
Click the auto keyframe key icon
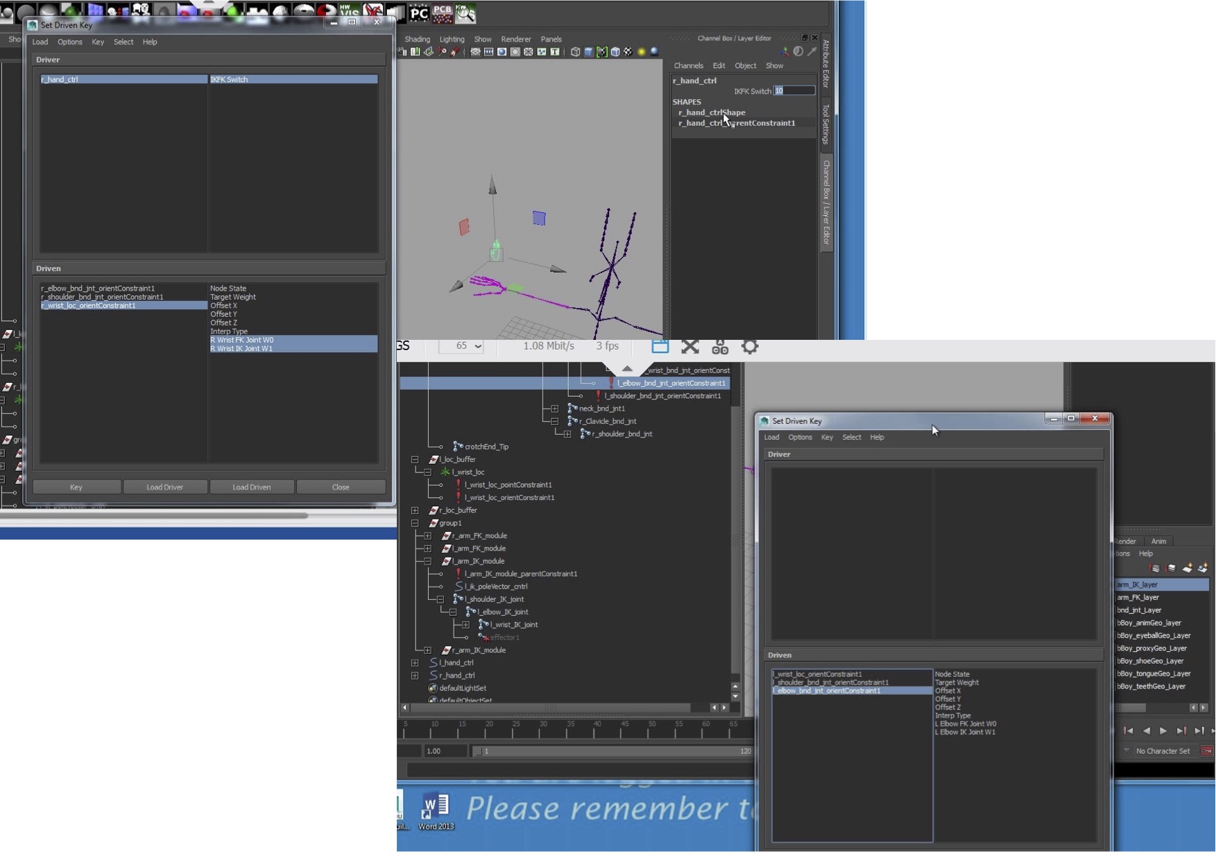(1206, 751)
